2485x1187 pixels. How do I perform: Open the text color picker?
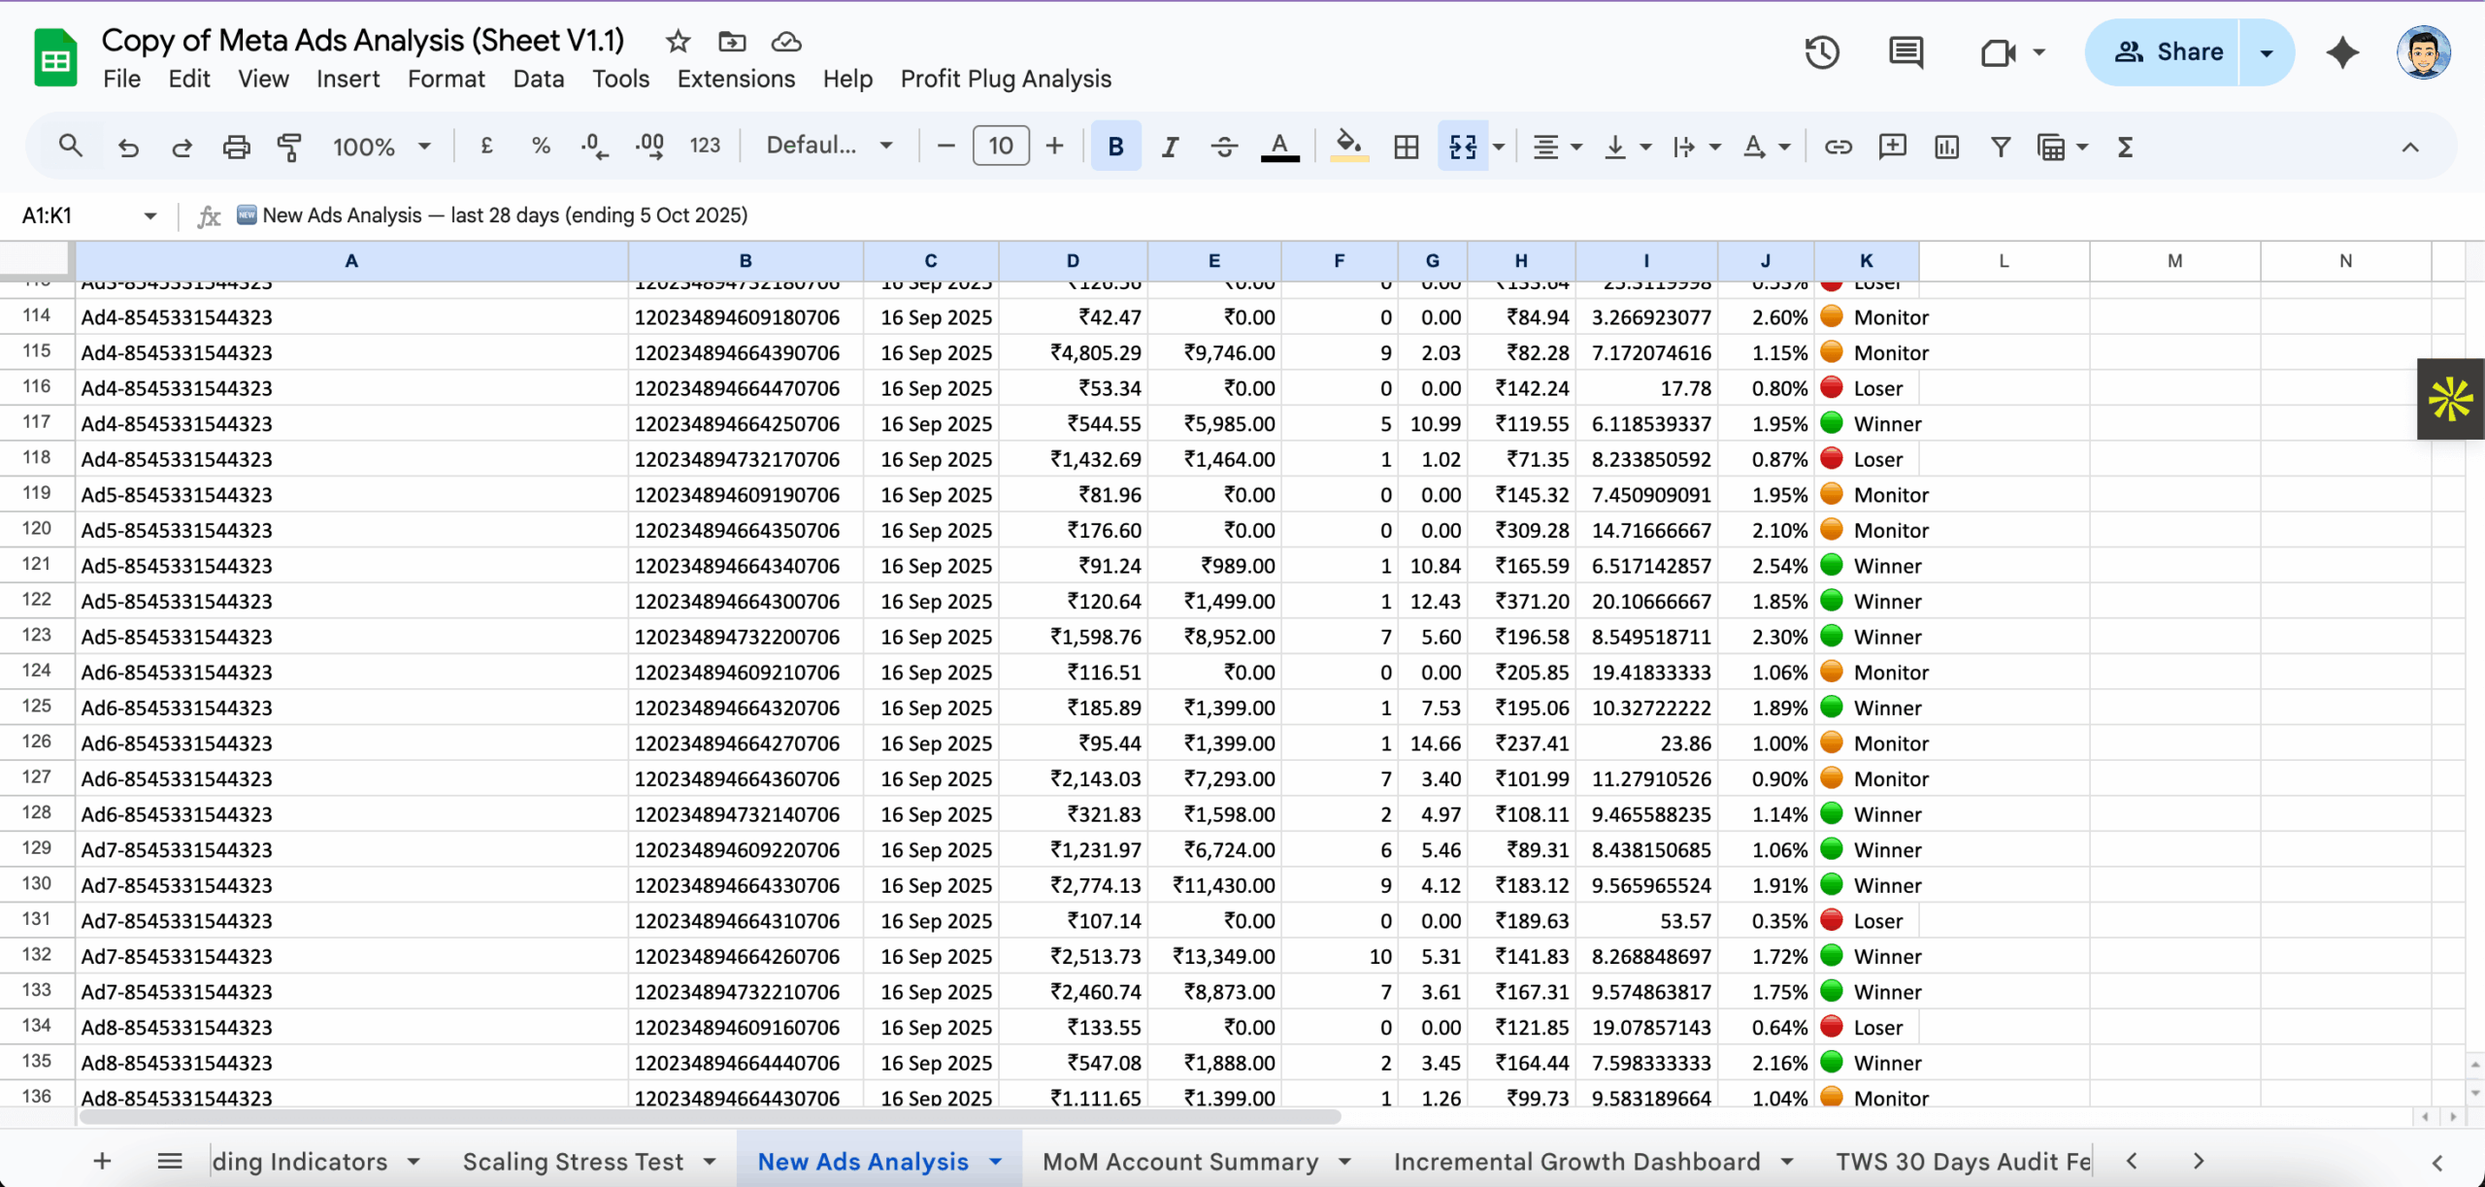(x=1279, y=146)
